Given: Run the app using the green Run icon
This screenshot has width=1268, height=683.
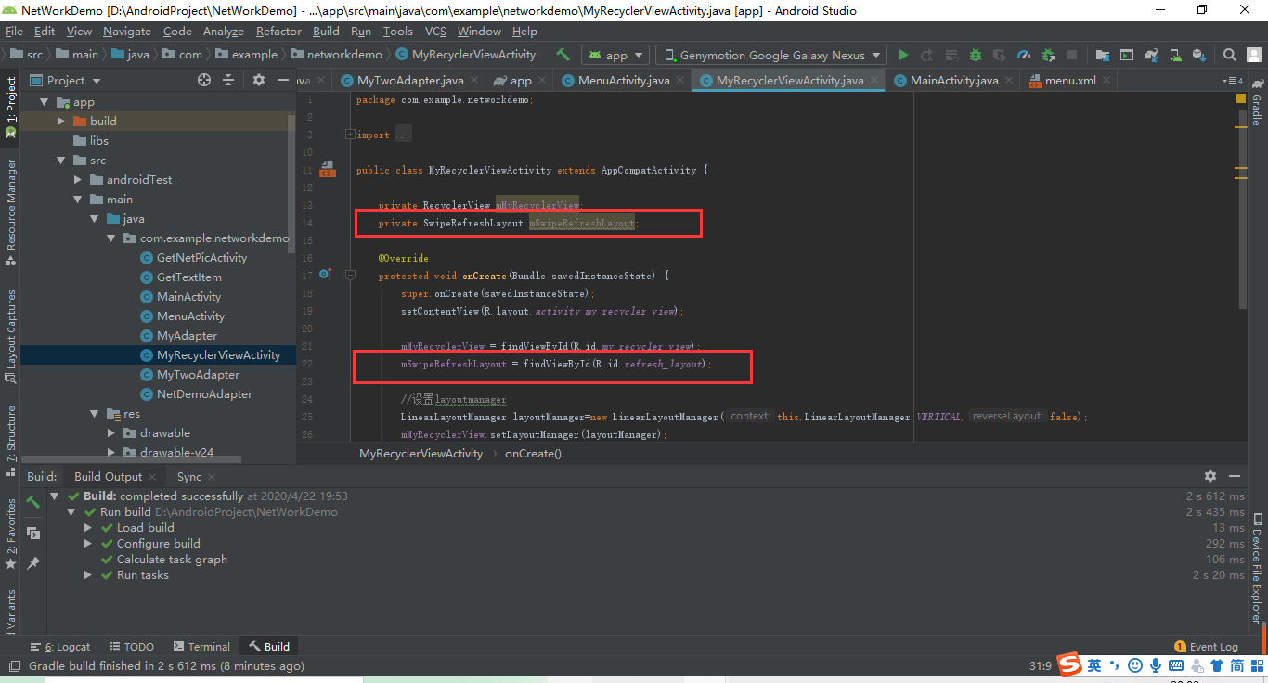Looking at the screenshot, I should (903, 54).
